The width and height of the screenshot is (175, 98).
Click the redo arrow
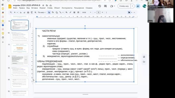pos(24,13)
